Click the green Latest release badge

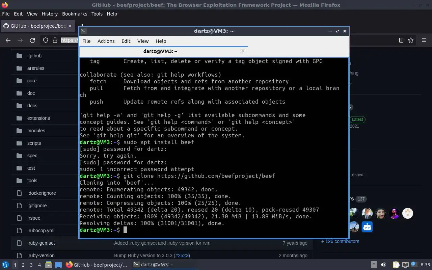357,119
